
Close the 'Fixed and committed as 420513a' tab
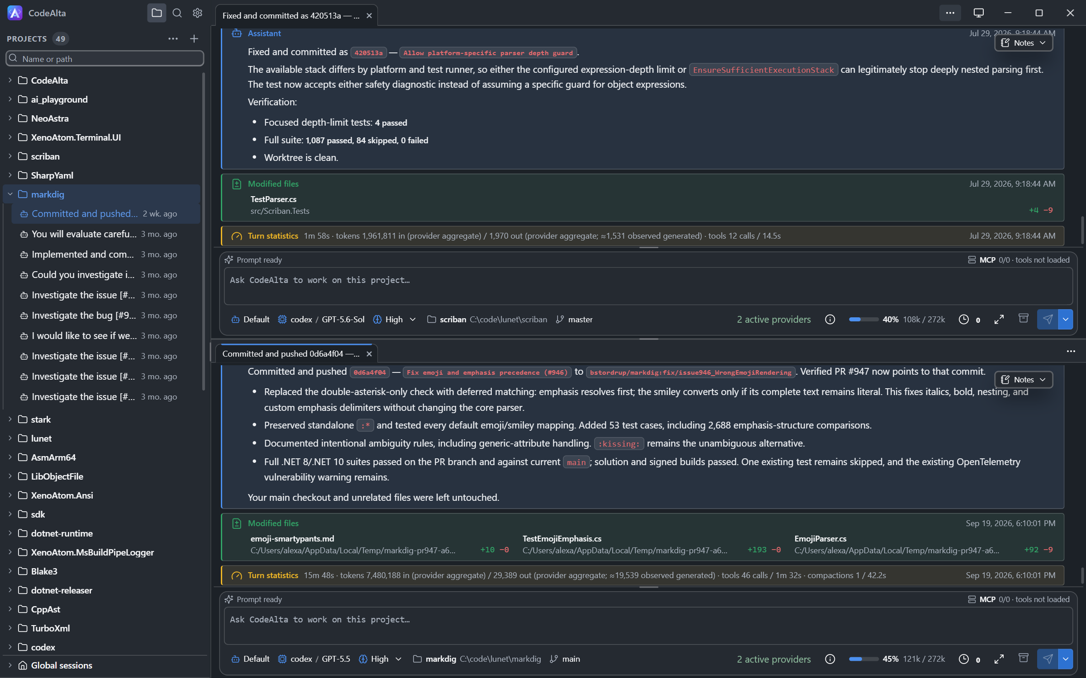pos(369,15)
